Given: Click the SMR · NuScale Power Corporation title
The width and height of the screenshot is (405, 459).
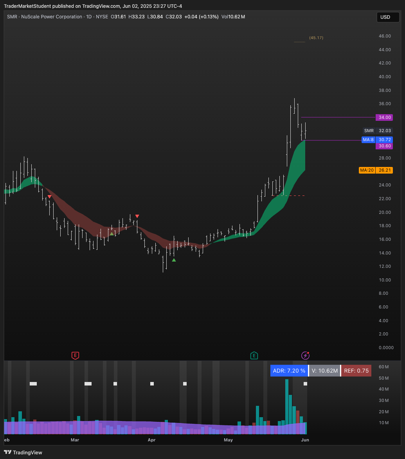Looking at the screenshot, I should pos(45,17).
